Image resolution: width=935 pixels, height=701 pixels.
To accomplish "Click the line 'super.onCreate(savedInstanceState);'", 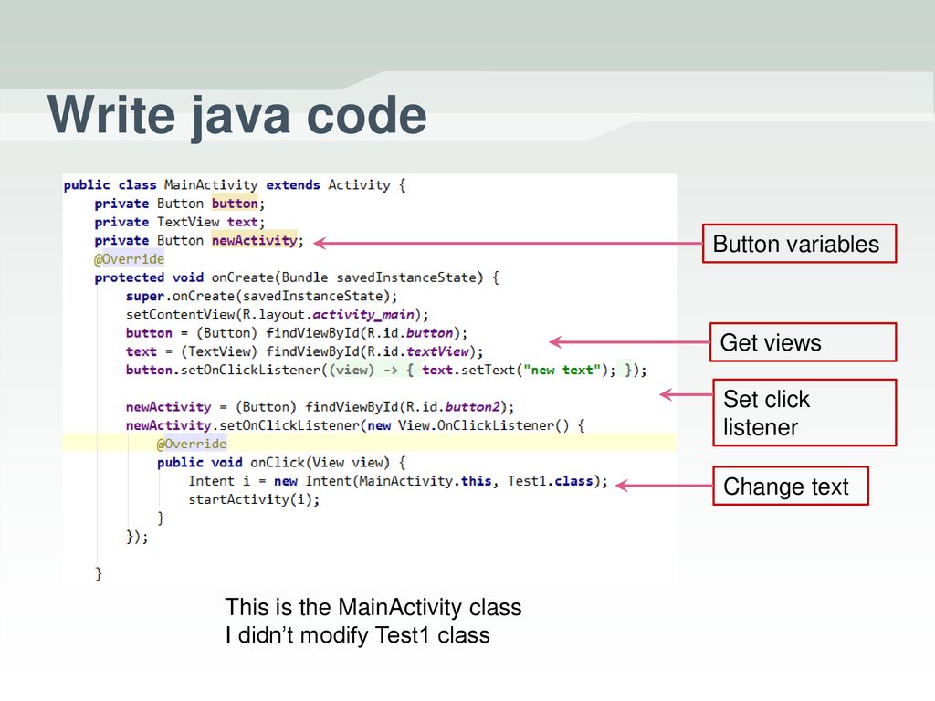I will pyautogui.click(x=261, y=297).
